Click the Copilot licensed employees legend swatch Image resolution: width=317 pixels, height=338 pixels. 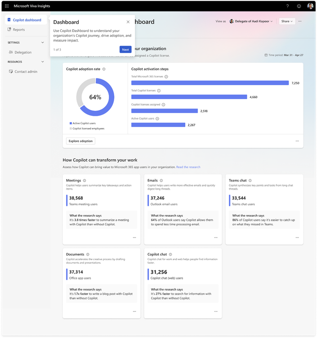click(71, 129)
